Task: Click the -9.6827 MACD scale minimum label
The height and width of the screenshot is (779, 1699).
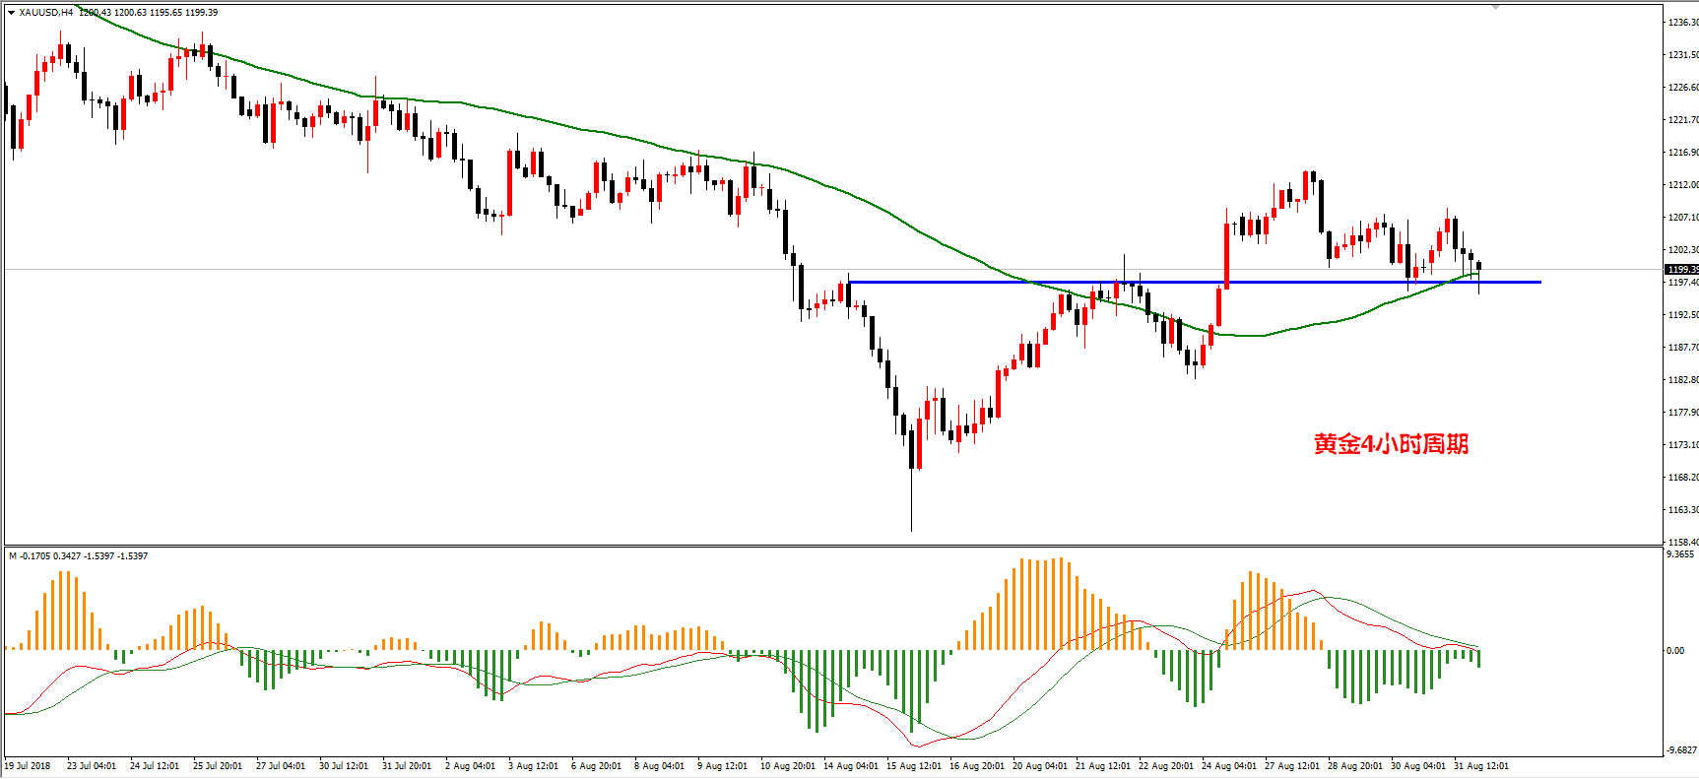Action: 1681,750
